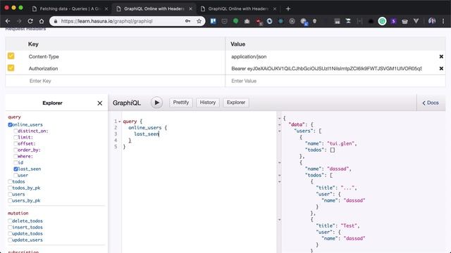This screenshot has width=451, height=253.
Task: Go back in browser history
Action: tap(8, 21)
